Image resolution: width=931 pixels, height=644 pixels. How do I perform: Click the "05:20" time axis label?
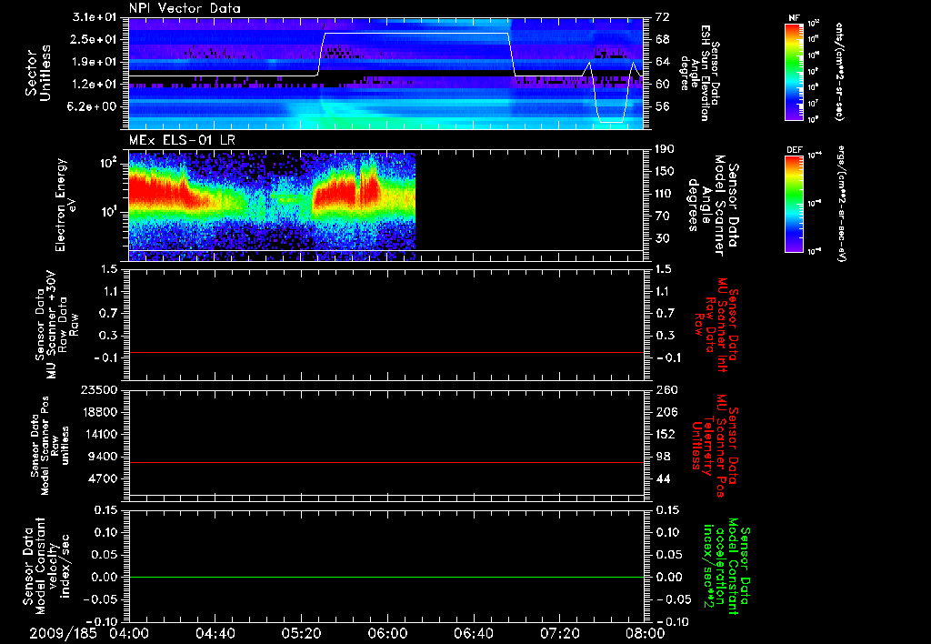pos(302,633)
